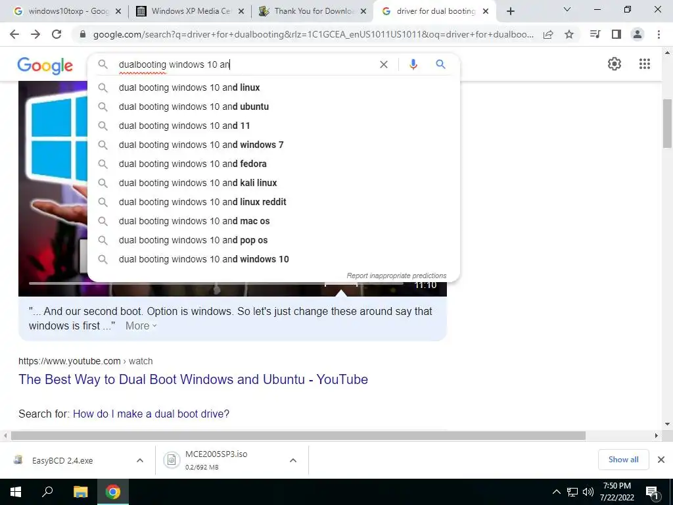Open the EasyBCD 2.4.exe download item
Image resolution: width=673 pixels, height=505 pixels.
pos(62,460)
